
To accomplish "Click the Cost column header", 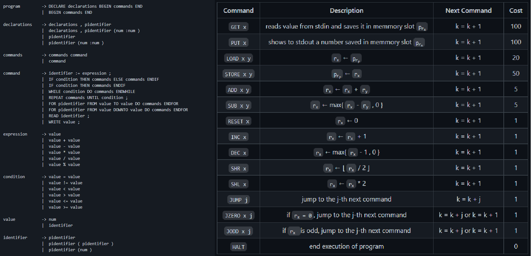I will click(516, 11).
